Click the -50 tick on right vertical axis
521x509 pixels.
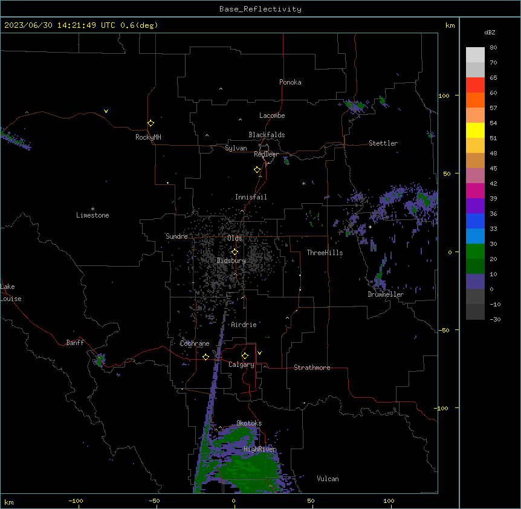click(x=444, y=330)
